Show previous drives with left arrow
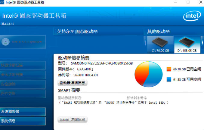 (x=145, y=43)
